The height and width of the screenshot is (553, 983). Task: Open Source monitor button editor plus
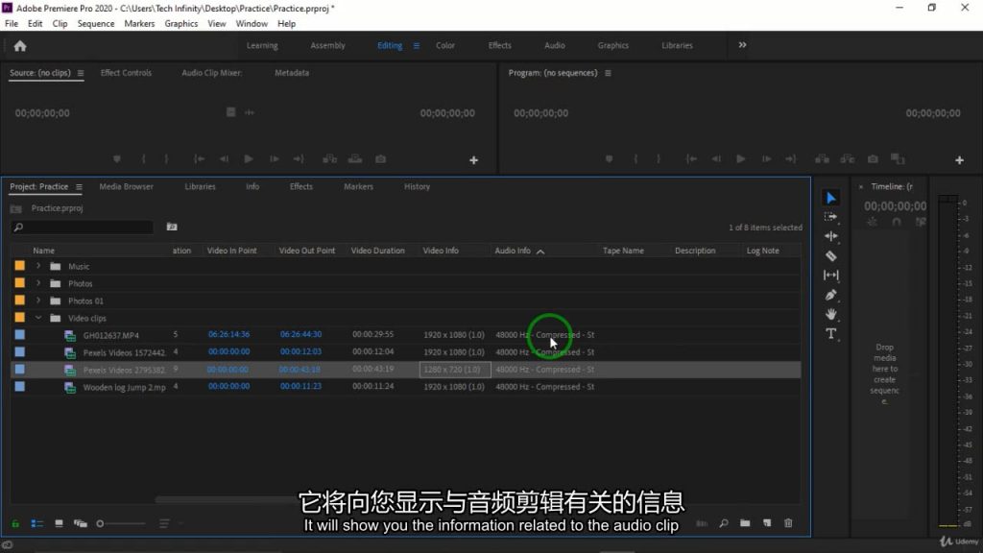pos(474,160)
